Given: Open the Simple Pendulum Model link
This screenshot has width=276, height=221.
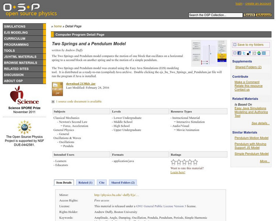Looking at the screenshot, I should (x=251, y=154).
